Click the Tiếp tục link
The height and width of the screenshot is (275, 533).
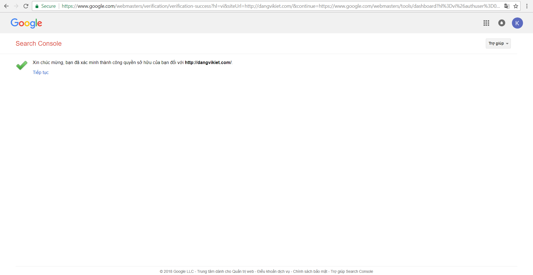(x=41, y=72)
